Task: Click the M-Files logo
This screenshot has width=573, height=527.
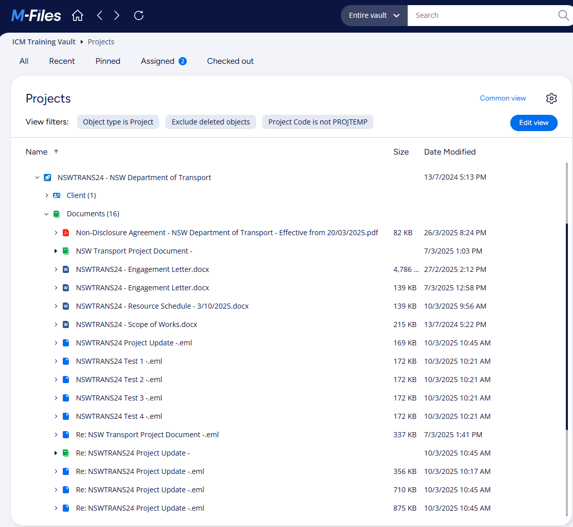Action: tap(35, 15)
